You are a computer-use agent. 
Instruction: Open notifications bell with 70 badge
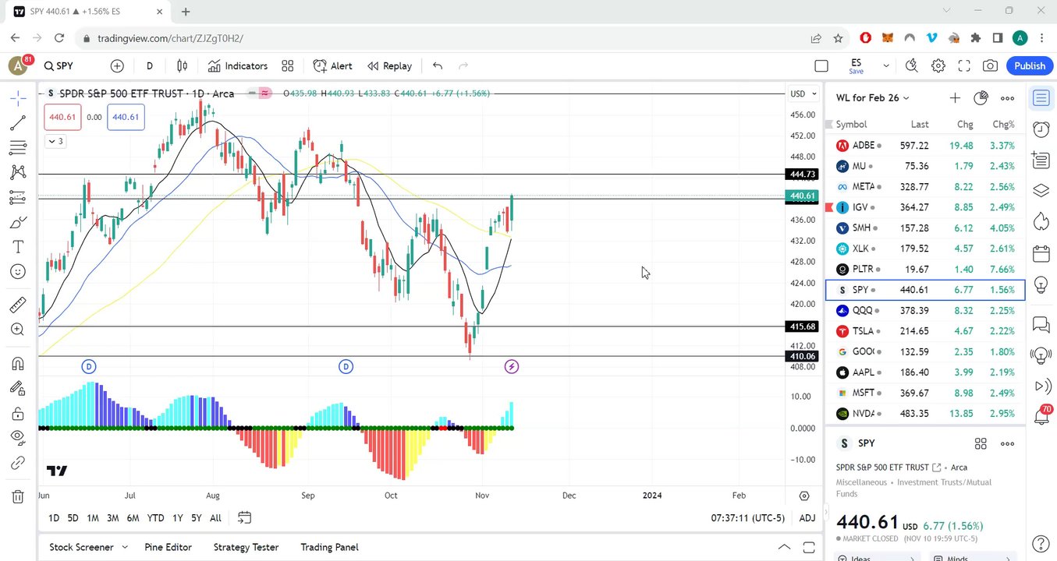pos(1041,417)
